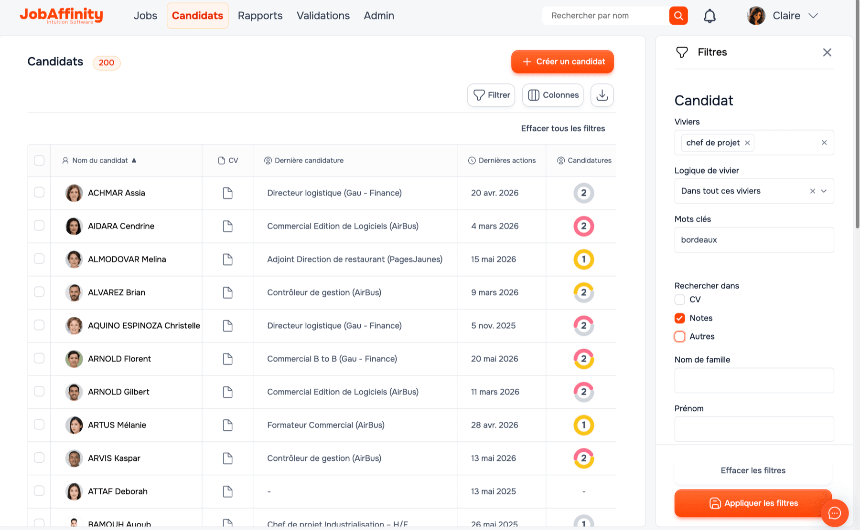
Task: Open CV document for ACHMAR Assia
Action: coord(227,193)
